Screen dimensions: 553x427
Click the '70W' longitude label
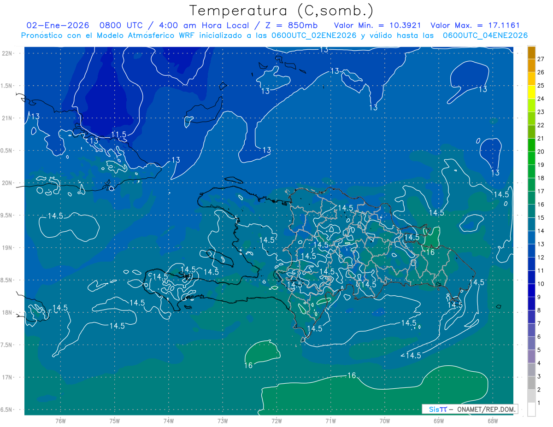(385, 421)
